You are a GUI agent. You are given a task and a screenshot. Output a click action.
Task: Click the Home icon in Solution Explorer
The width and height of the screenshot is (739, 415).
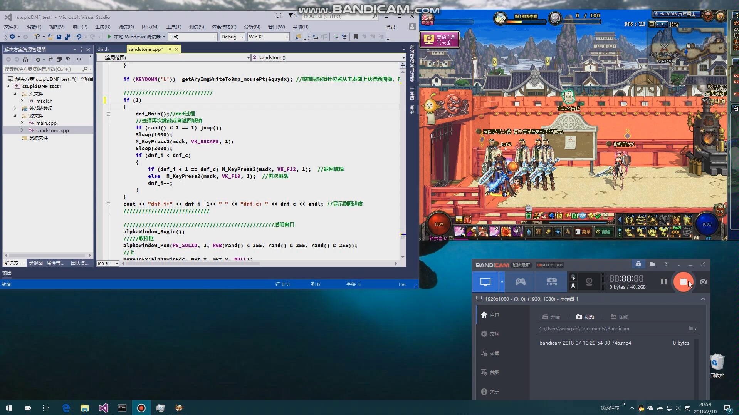25,59
